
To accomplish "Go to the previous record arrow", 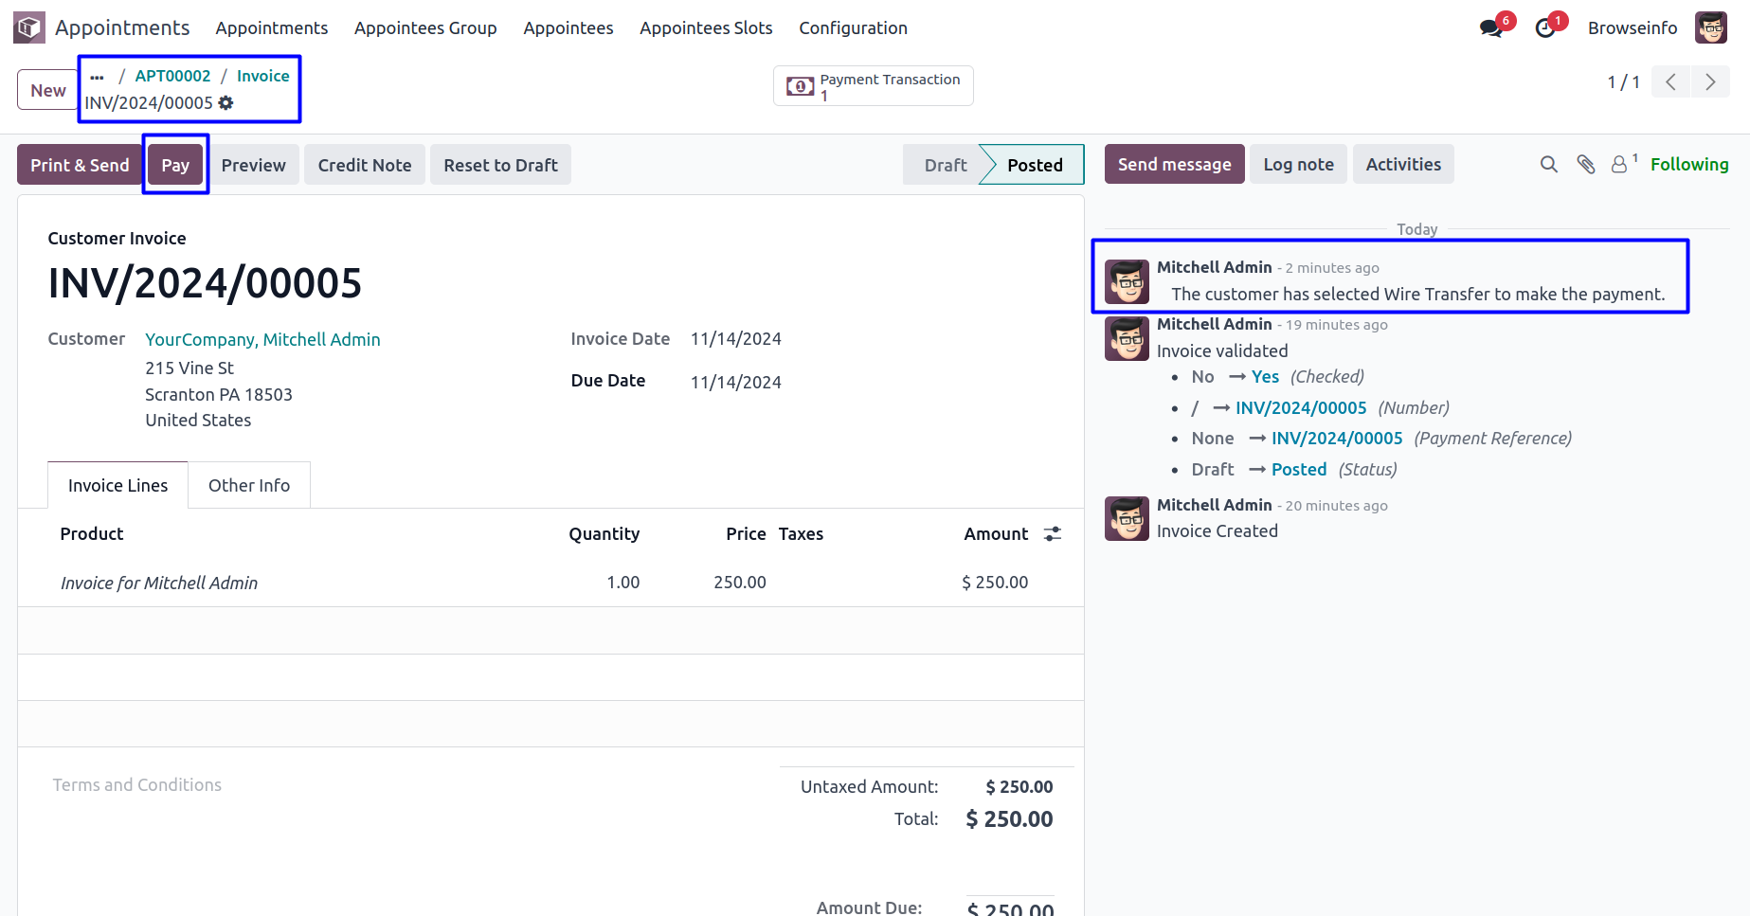I will point(1671,82).
